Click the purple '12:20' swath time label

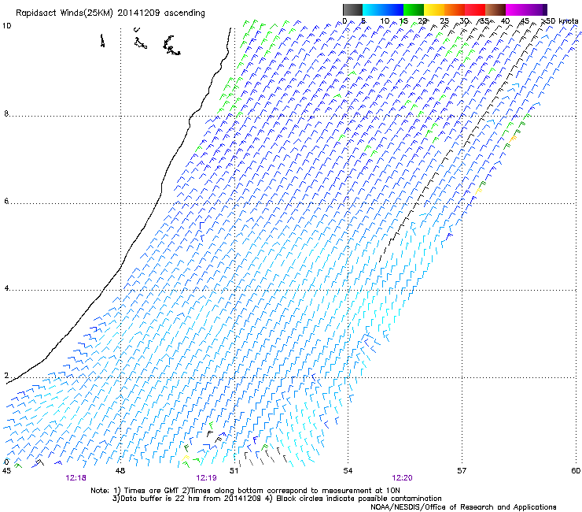coord(402,478)
